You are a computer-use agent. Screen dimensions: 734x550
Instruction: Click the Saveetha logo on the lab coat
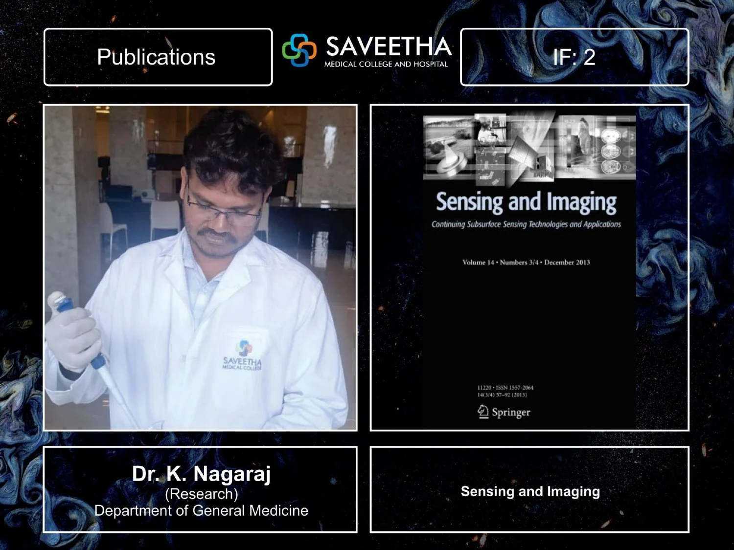click(x=243, y=355)
